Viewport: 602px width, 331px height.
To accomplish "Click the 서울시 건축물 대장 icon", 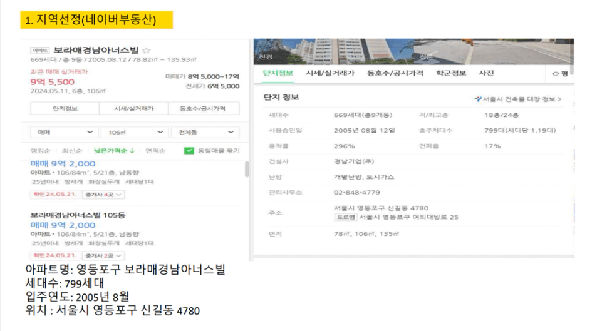I will [478, 99].
